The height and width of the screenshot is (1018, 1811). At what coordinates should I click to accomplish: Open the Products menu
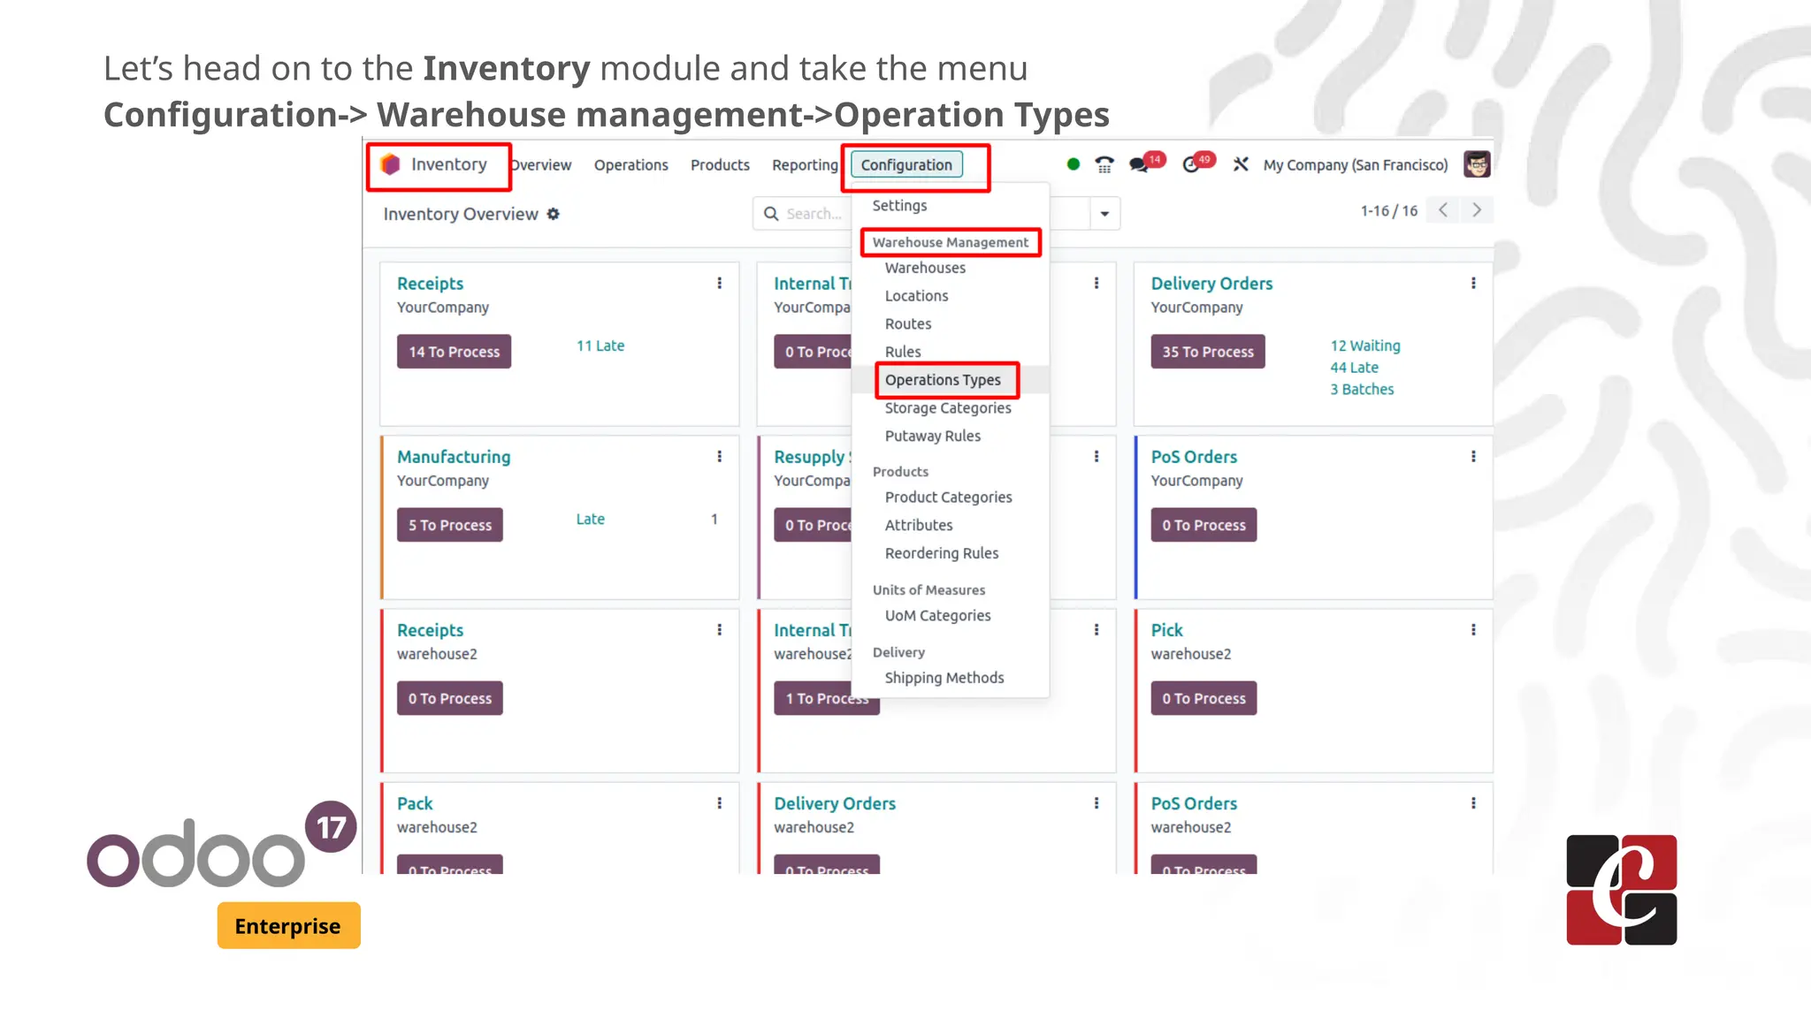point(720,165)
